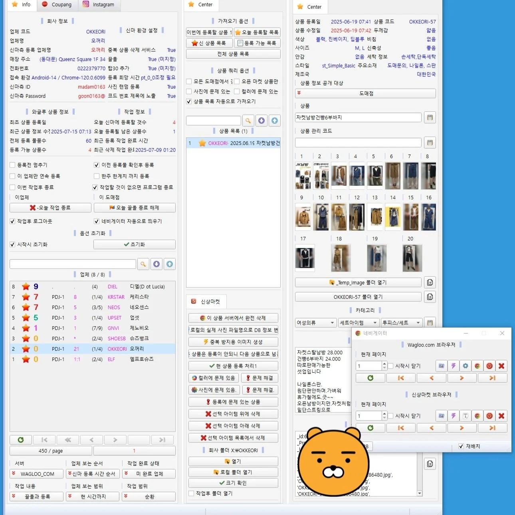Image resolution: width=515 pixels, height=515 pixels.
Task: Select KRSTAR 케리스타 vendor row
Action: [92, 297]
